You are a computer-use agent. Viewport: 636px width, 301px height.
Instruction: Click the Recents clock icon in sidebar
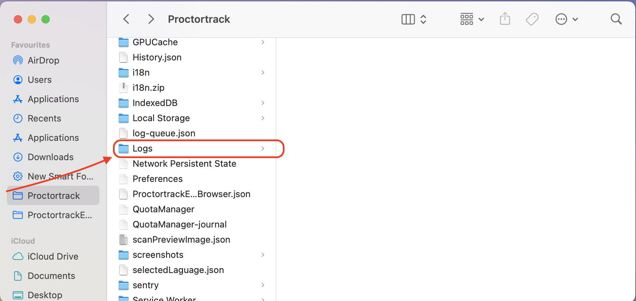18,118
